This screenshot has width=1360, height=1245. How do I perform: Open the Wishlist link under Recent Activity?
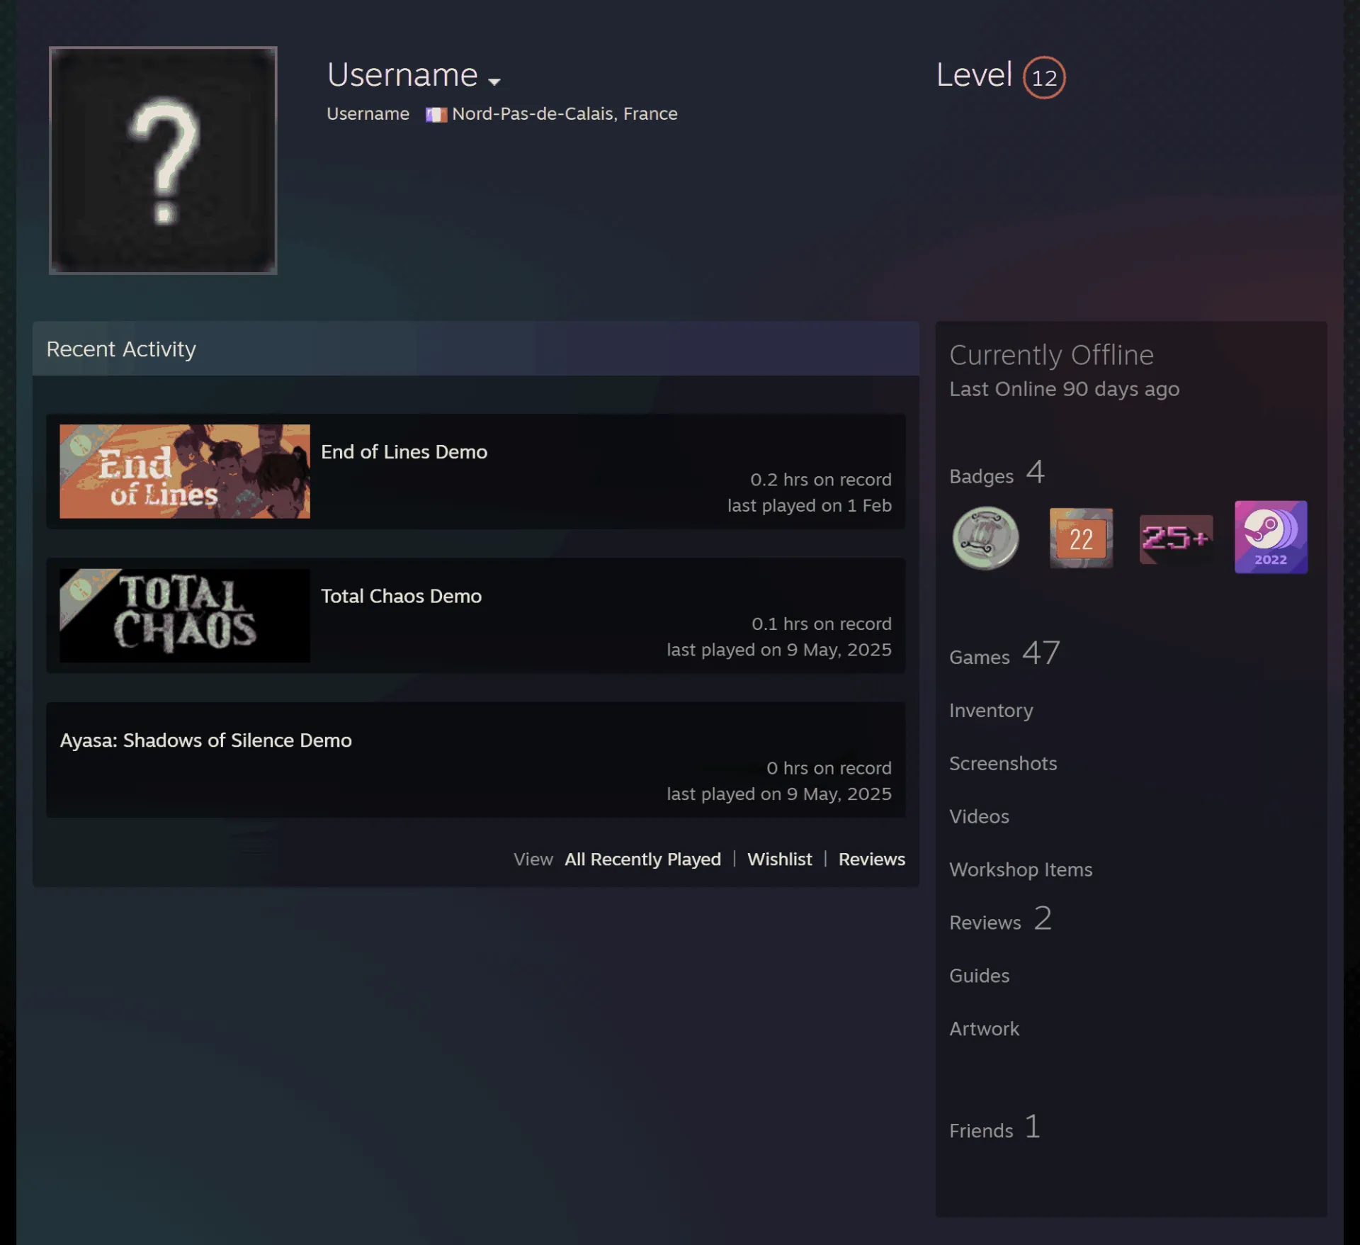point(779,860)
